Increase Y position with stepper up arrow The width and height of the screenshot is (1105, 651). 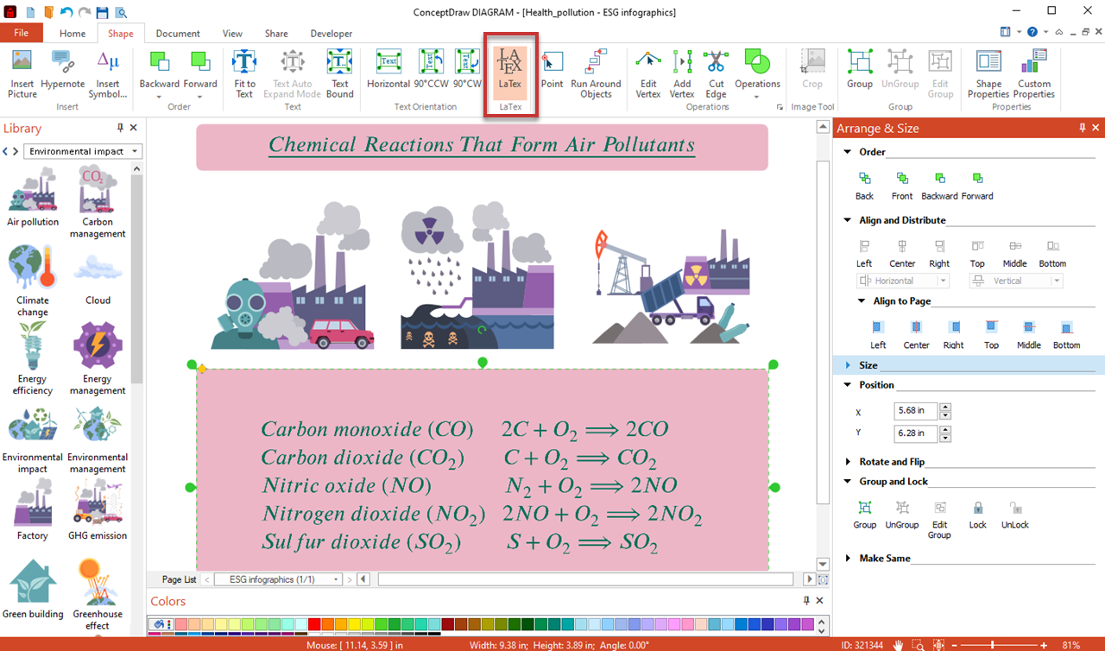point(945,429)
